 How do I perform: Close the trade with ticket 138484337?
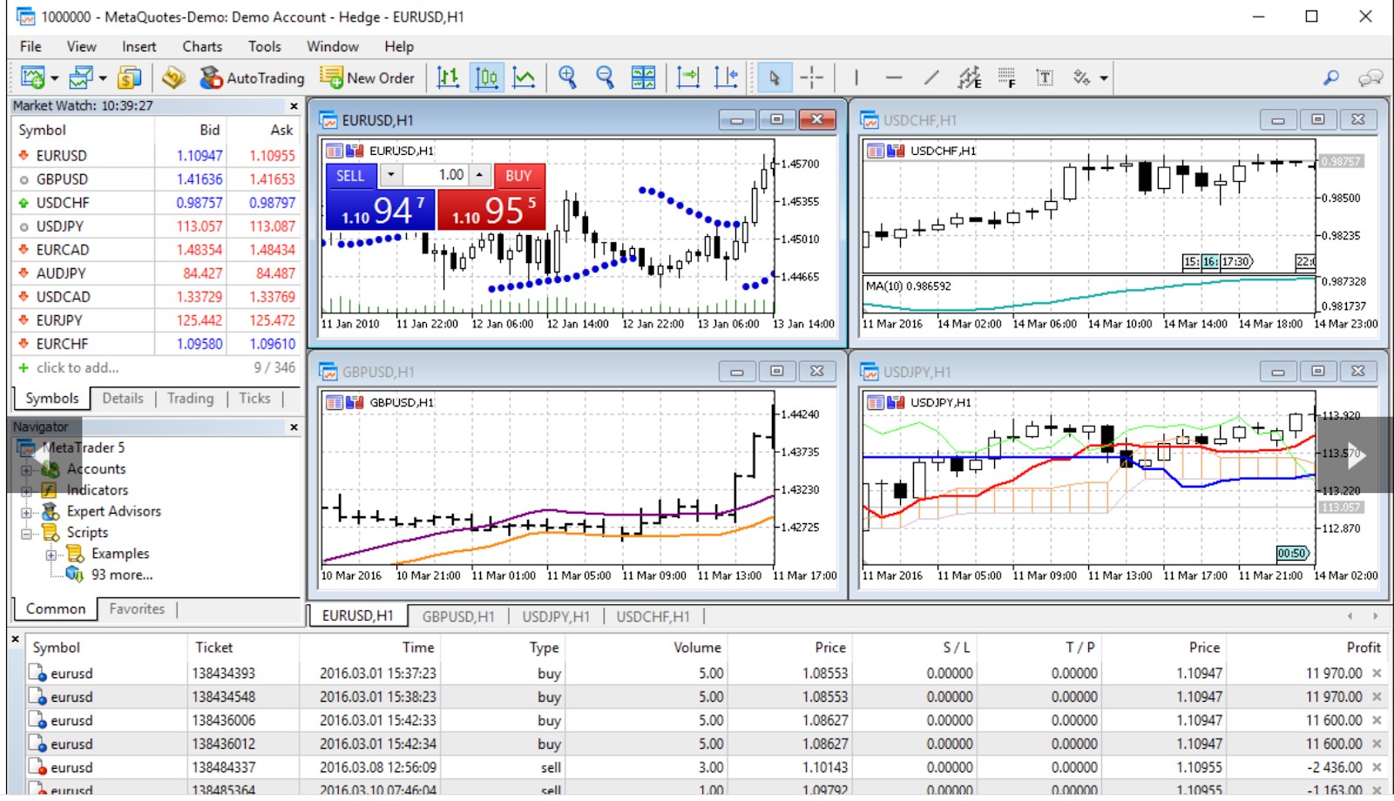click(1377, 768)
